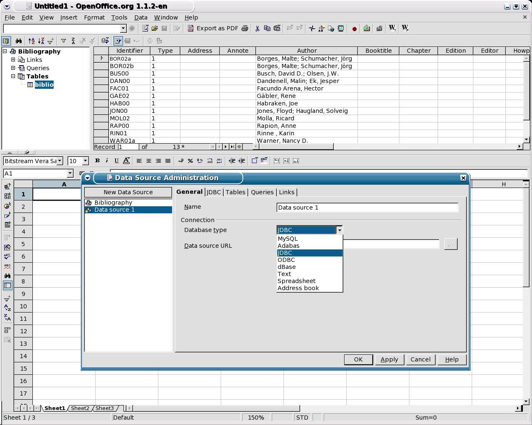
Task: Click the Export as PDF button
Action: point(213,28)
